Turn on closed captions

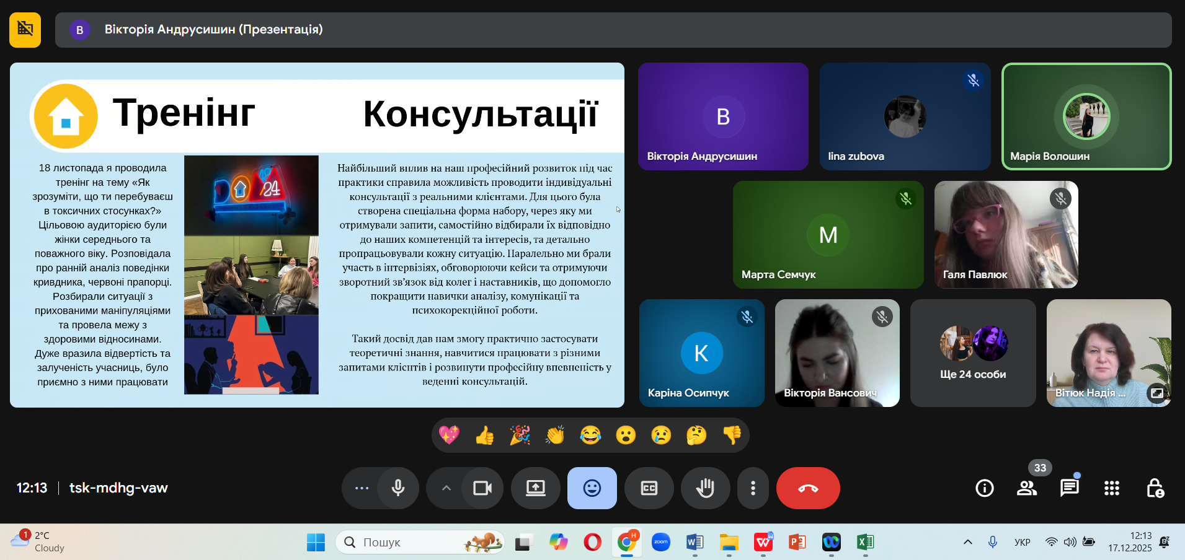point(649,488)
